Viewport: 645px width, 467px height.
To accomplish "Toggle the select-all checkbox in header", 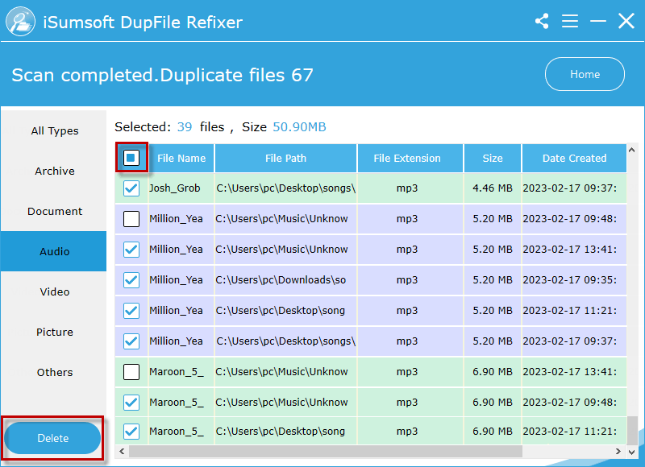I will (131, 158).
